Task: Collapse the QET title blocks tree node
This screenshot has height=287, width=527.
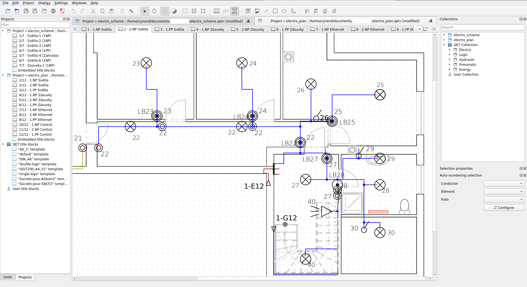Action: pyautogui.click(x=3, y=144)
